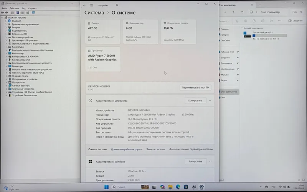Viewport: 307px width, 192px height.
Task: Open Файл menu in Device Manager
Action: point(4,8)
